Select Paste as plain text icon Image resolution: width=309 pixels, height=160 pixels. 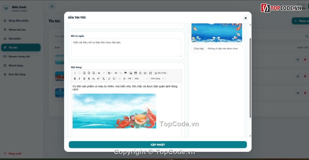tap(89, 73)
